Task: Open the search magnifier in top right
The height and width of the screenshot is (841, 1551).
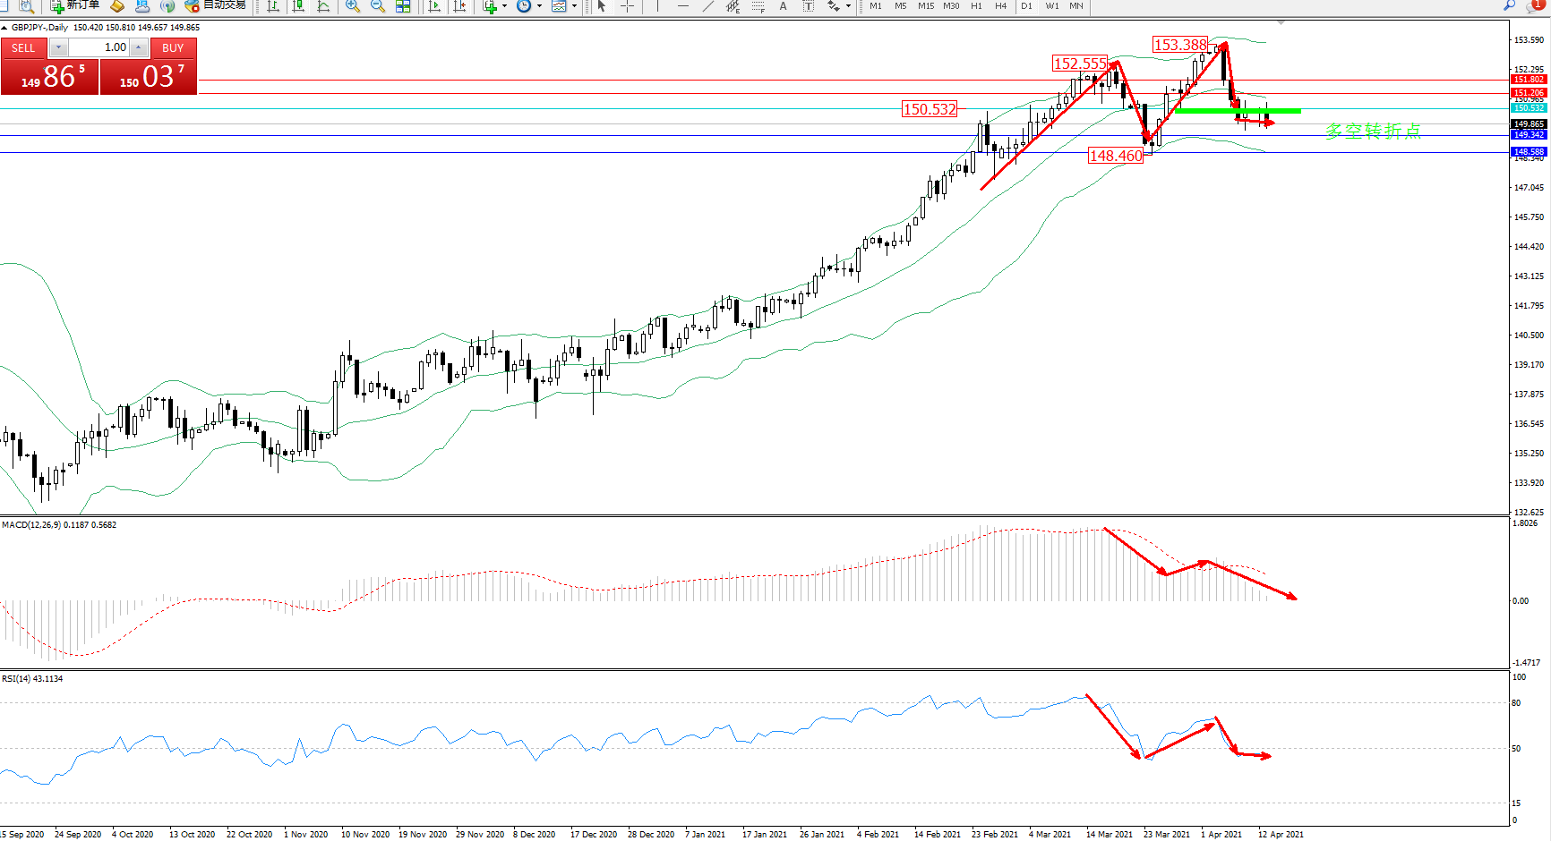Action: pos(1509,6)
